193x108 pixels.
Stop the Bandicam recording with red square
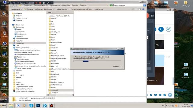click(x=40, y=3)
